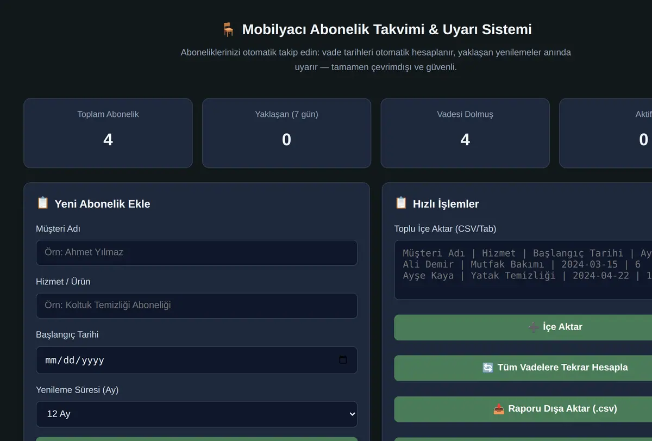Click the plus icon on İçe Aktar button
This screenshot has height=441, width=652.
coord(534,327)
